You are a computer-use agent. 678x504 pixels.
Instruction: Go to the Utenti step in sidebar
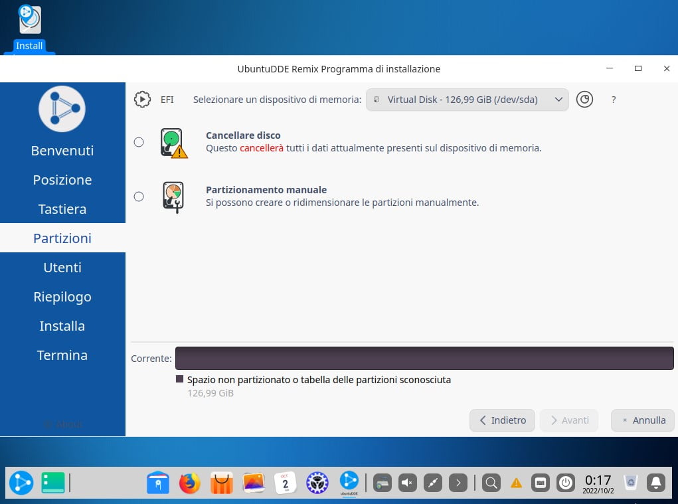coord(62,268)
